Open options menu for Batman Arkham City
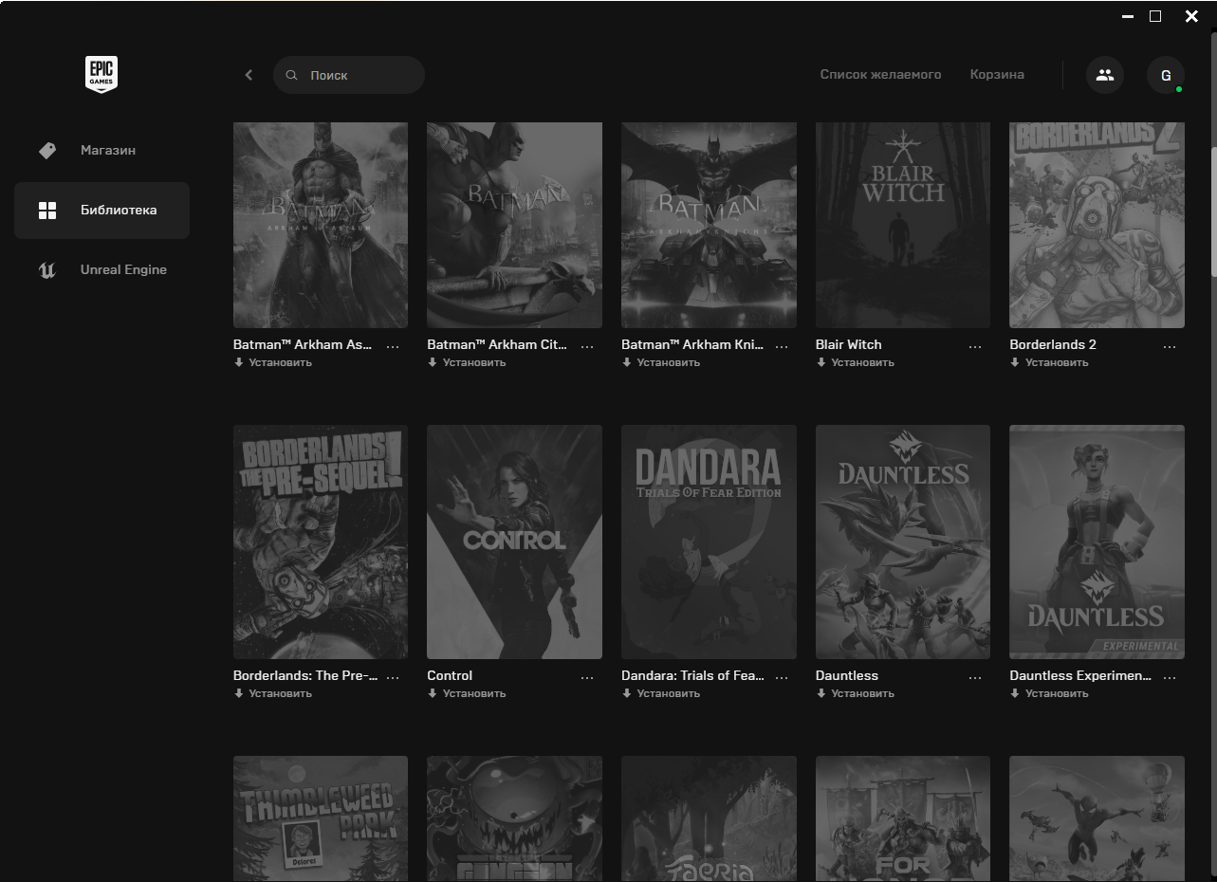1217x882 pixels. (x=587, y=347)
